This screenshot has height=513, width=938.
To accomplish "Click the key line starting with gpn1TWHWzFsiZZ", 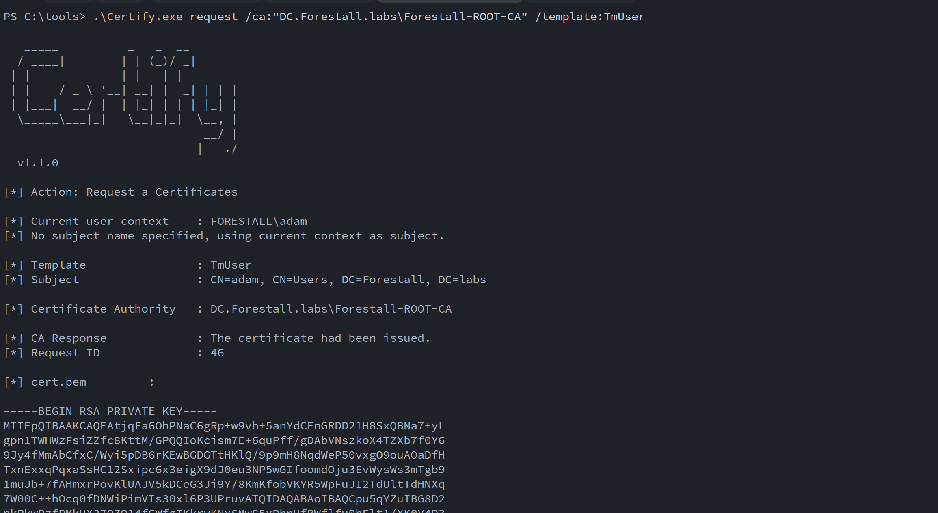I will pos(224,440).
